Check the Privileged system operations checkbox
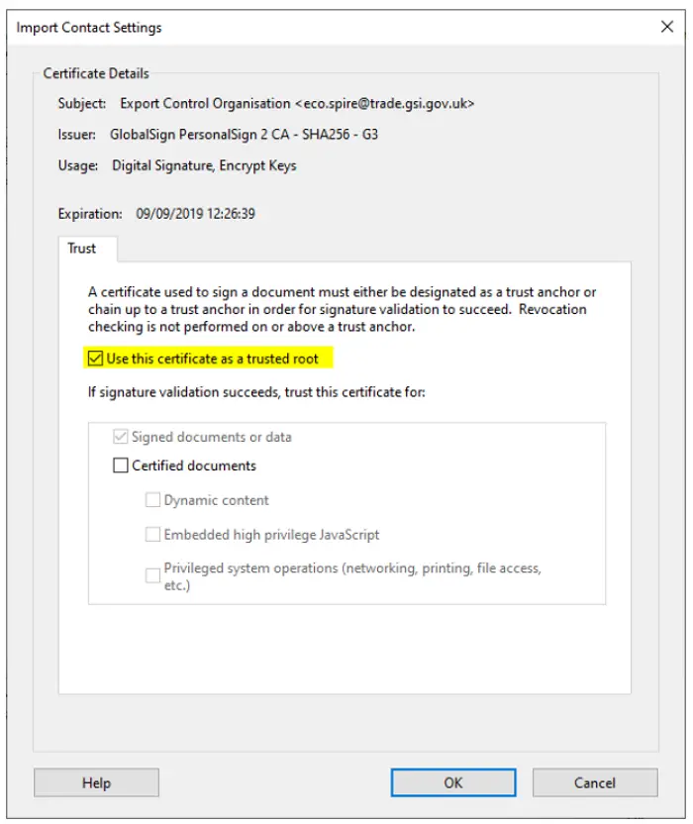The width and height of the screenshot is (693, 824). (152, 575)
